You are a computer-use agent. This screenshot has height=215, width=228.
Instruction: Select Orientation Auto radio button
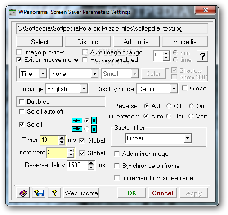(x=146, y=116)
